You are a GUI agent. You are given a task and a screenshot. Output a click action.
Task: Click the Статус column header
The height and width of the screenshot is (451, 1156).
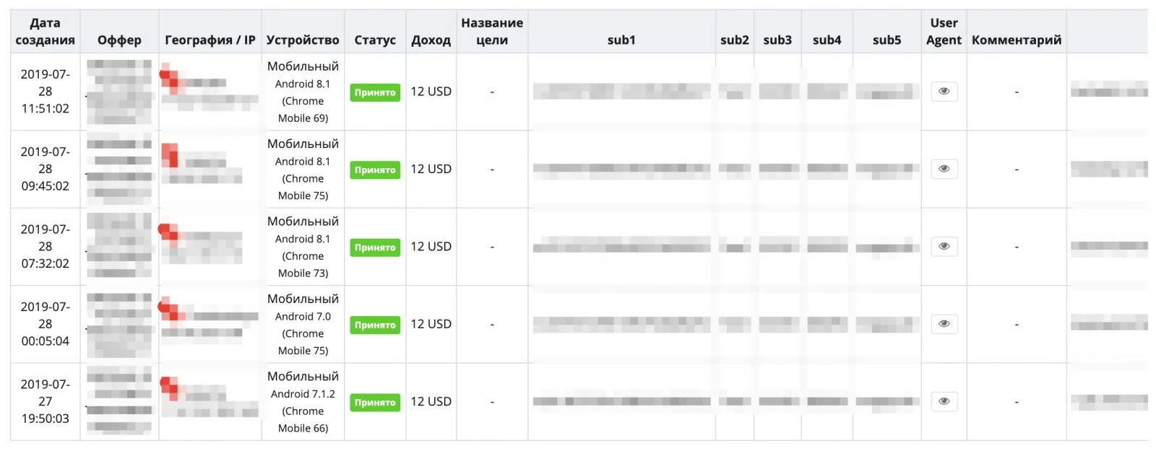(375, 40)
